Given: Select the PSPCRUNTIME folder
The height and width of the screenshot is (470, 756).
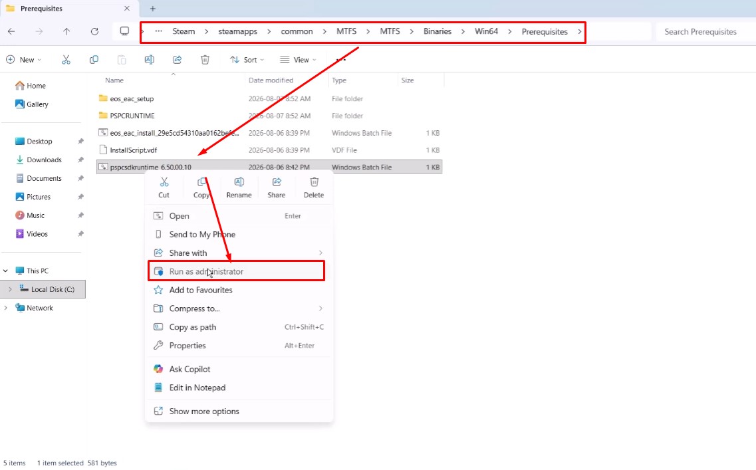Looking at the screenshot, I should pos(269,116).
